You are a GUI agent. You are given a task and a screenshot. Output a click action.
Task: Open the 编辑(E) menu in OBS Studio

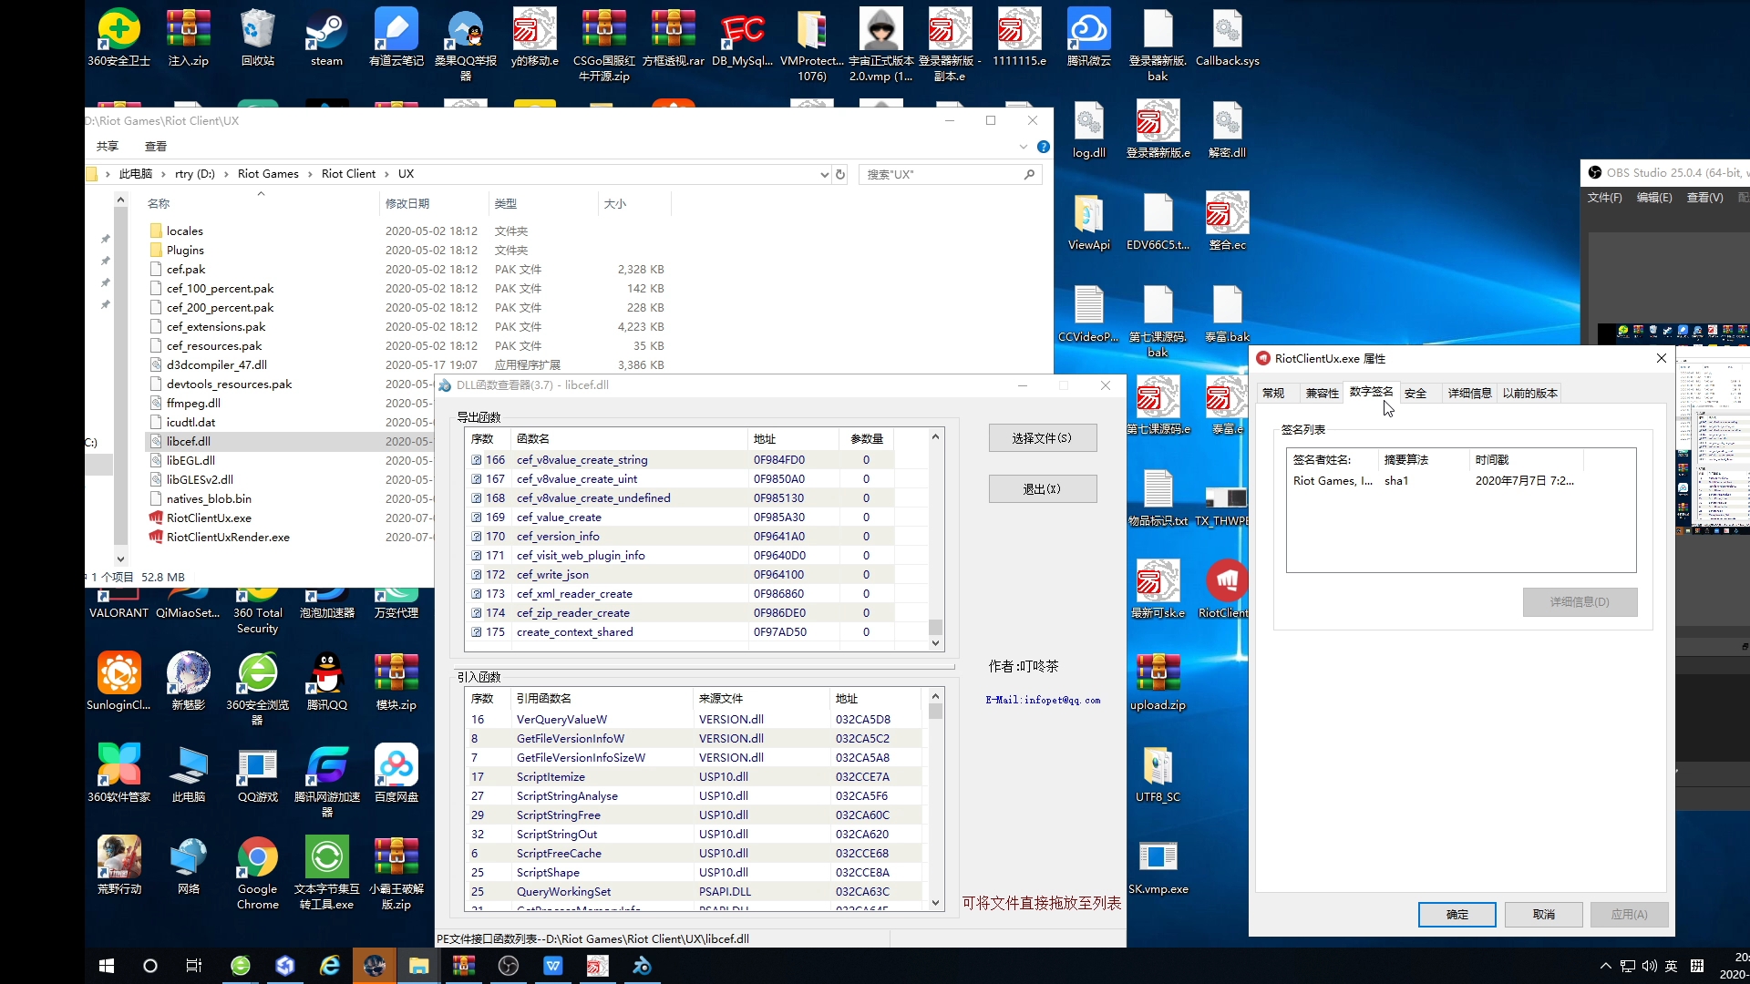[1654, 198]
